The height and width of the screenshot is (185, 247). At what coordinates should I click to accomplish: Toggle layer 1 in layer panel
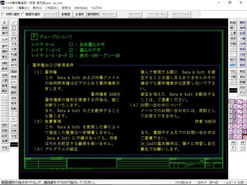pyautogui.click(x=231, y=107)
